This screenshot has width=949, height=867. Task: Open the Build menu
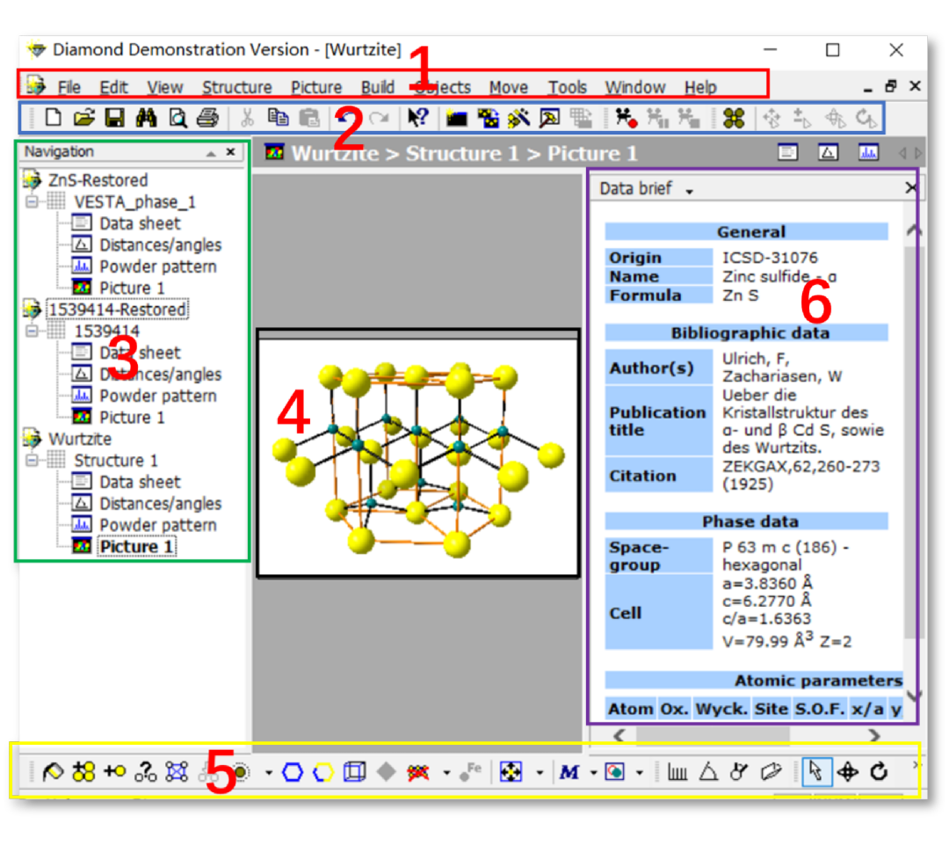point(377,87)
